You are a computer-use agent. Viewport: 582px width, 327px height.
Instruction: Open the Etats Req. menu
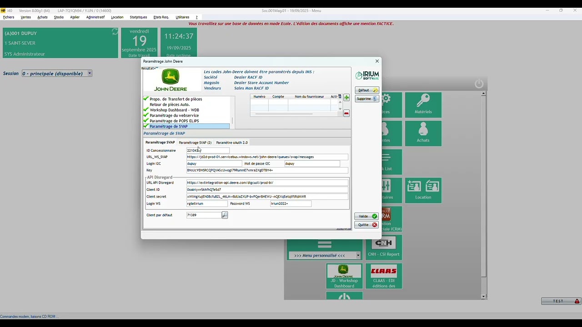click(161, 17)
